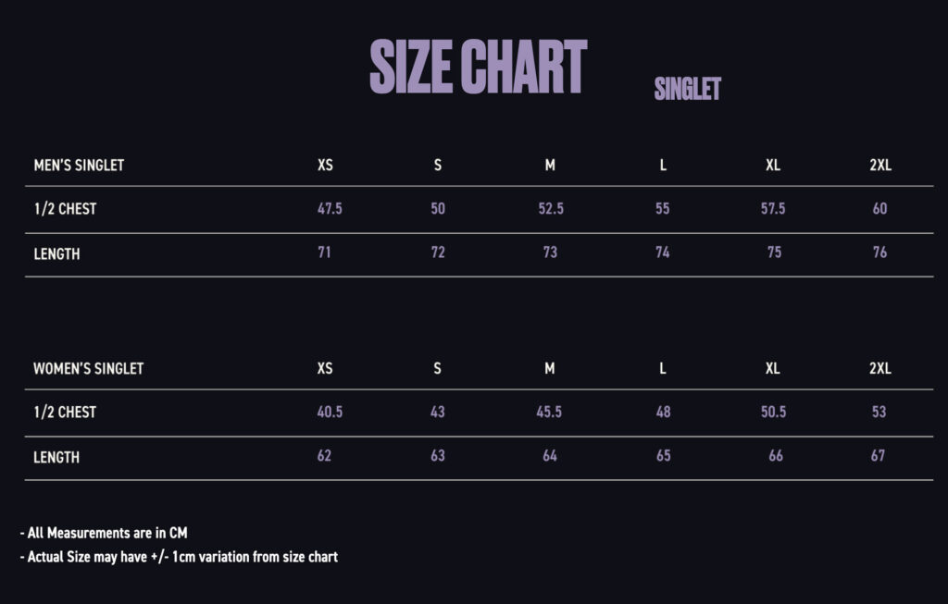This screenshot has width=948, height=604.
Task: Select the 45.5 women's M chest value
Action: point(549,412)
